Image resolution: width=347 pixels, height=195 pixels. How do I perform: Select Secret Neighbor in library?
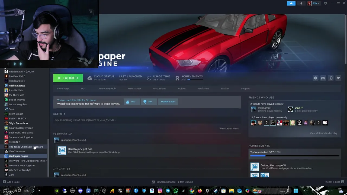point(18,104)
